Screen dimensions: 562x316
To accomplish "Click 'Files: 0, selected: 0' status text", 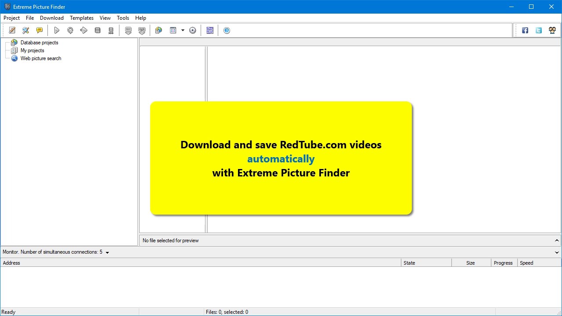I will click(x=227, y=312).
